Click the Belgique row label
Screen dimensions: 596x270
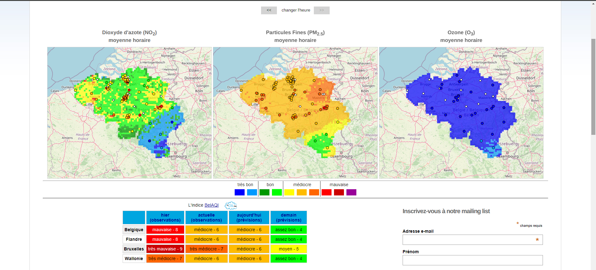(134, 230)
